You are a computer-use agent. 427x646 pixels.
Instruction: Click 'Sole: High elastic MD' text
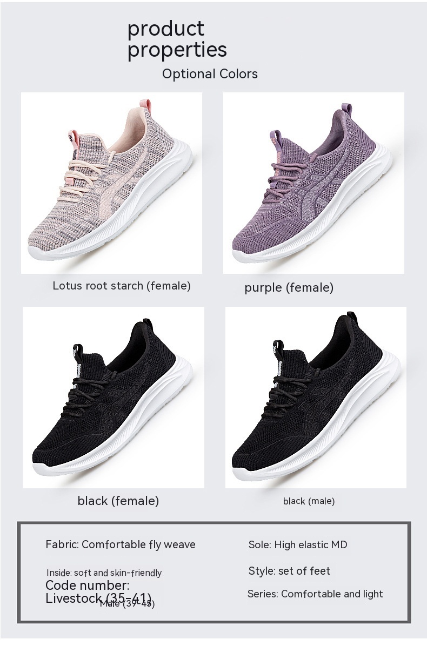click(298, 544)
